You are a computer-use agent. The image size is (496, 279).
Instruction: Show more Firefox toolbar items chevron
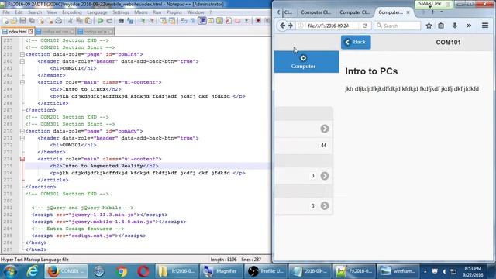[x=469, y=26]
